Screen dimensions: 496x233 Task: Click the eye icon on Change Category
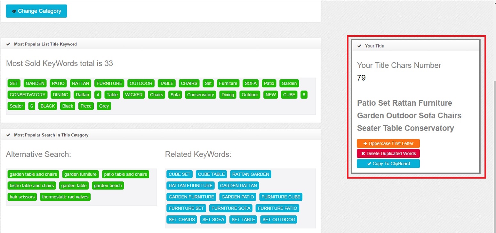click(x=14, y=11)
